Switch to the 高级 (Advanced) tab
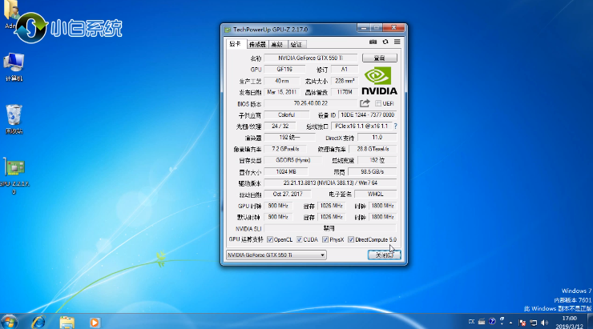Viewport: 593px width, 329px height. [276, 44]
